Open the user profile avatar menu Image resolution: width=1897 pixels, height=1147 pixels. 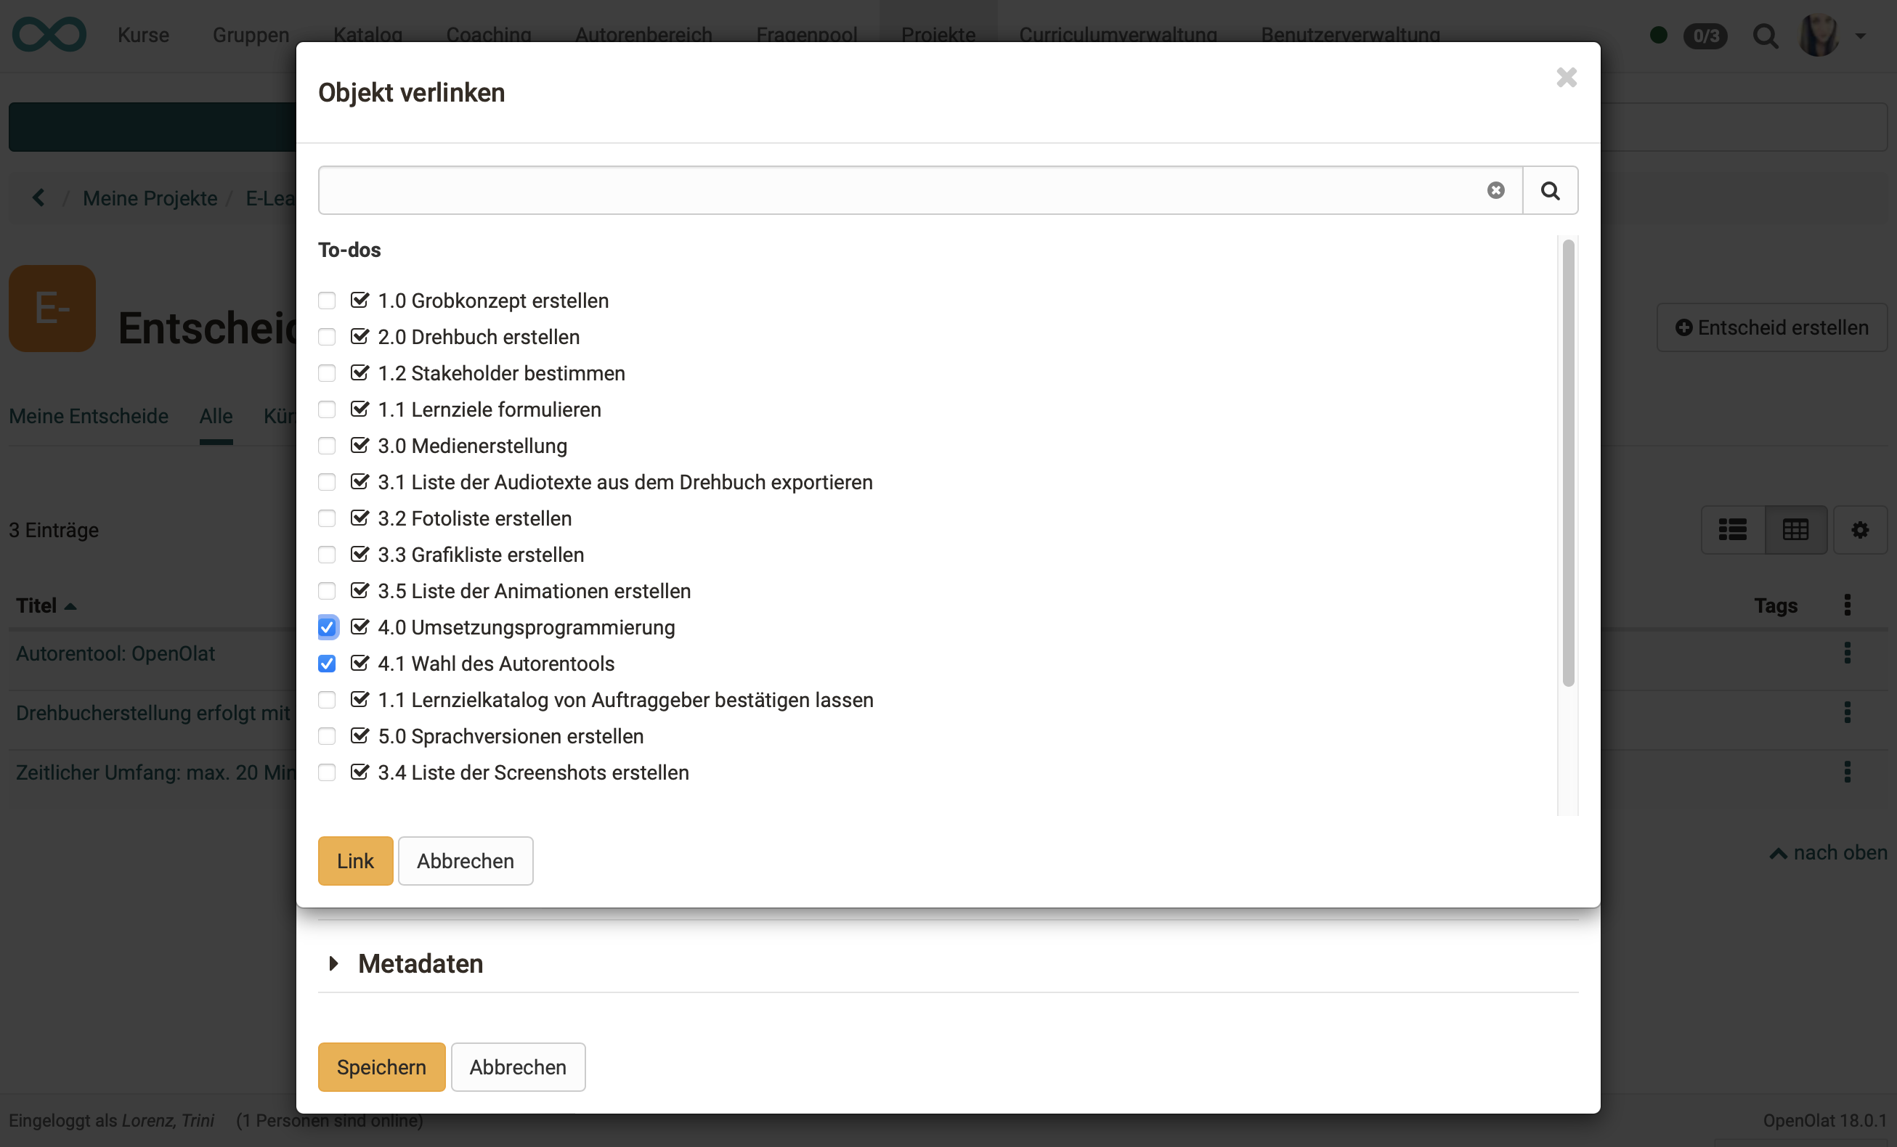click(x=1819, y=36)
